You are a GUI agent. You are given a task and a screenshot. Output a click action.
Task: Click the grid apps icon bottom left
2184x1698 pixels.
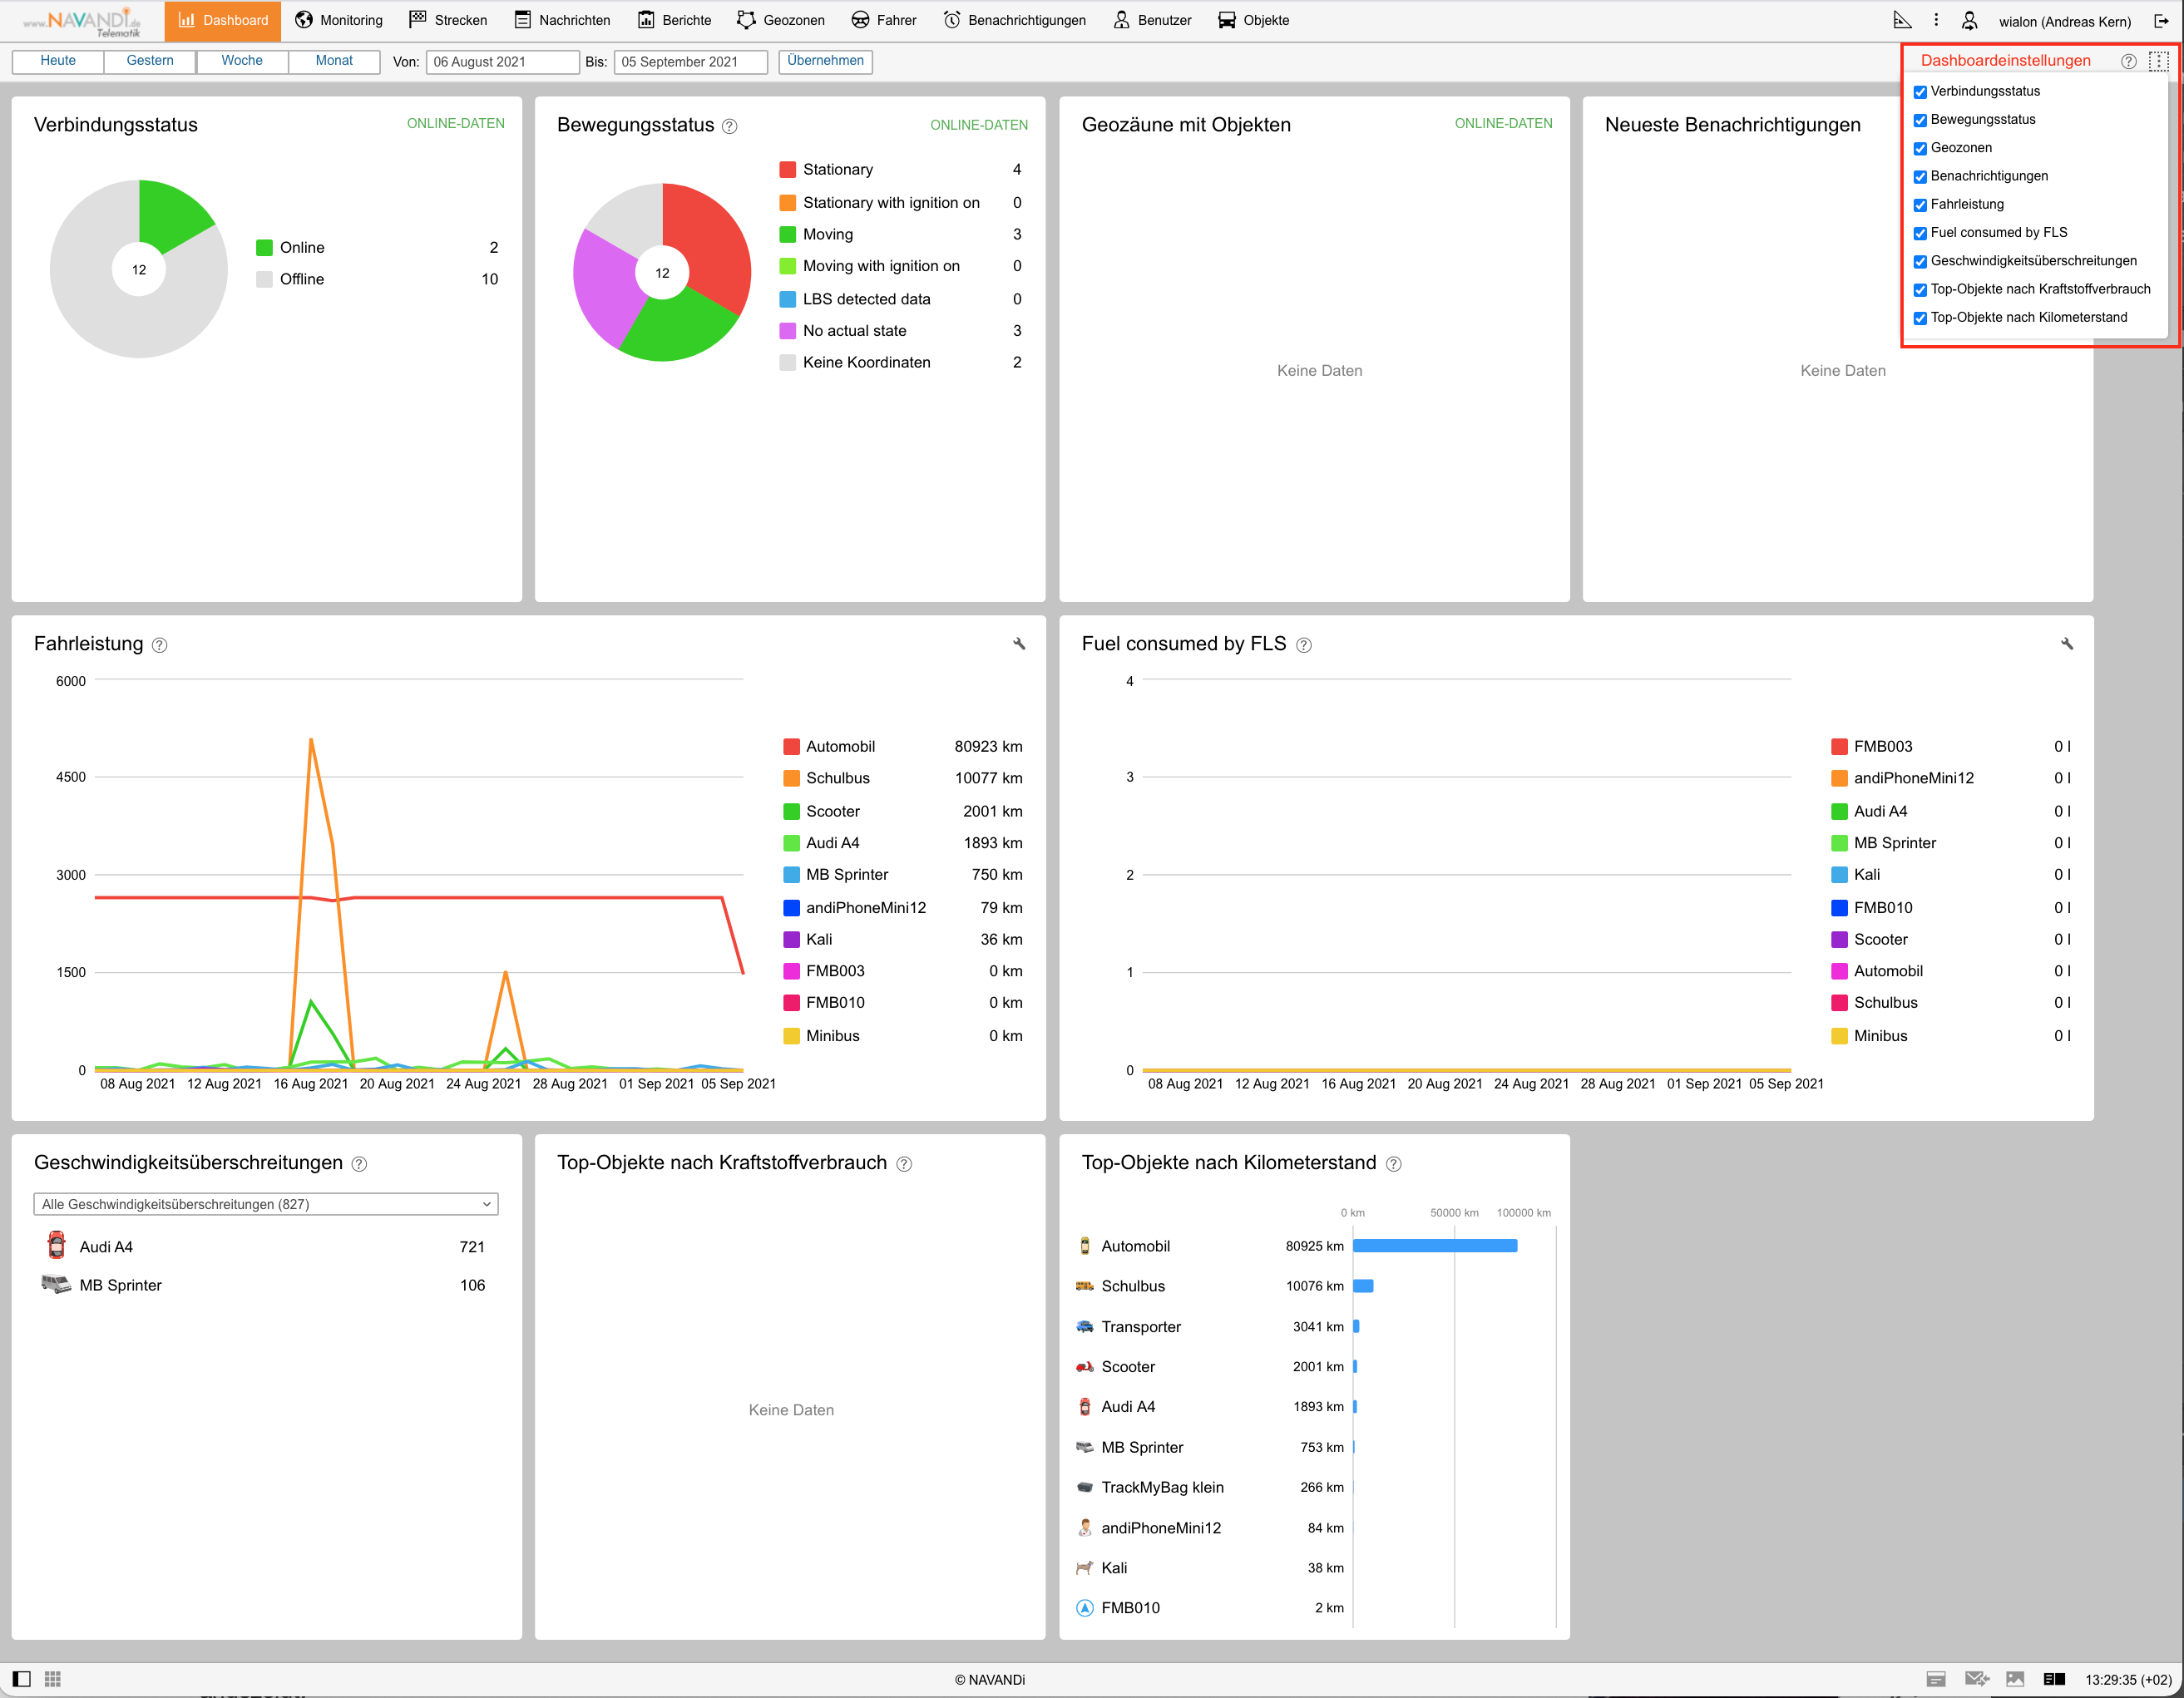click(53, 1679)
